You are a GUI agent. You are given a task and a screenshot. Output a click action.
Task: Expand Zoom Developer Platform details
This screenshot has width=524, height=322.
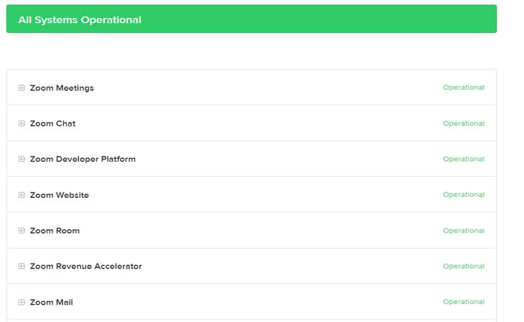[x=22, y=160]
